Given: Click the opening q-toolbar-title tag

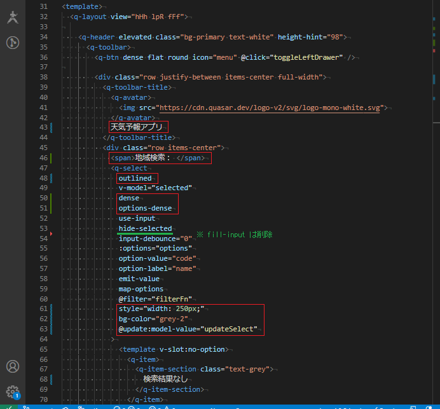Looking at the screenshot, I should pos(137,87).
